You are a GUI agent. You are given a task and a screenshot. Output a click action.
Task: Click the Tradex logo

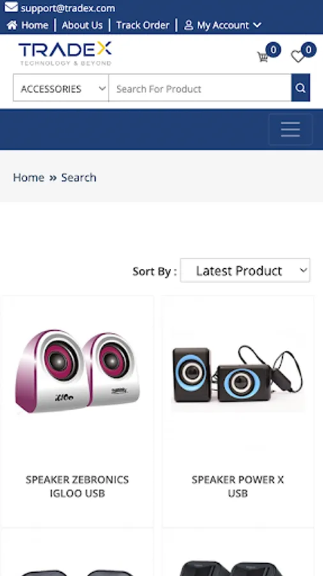[x=65, y=54]
